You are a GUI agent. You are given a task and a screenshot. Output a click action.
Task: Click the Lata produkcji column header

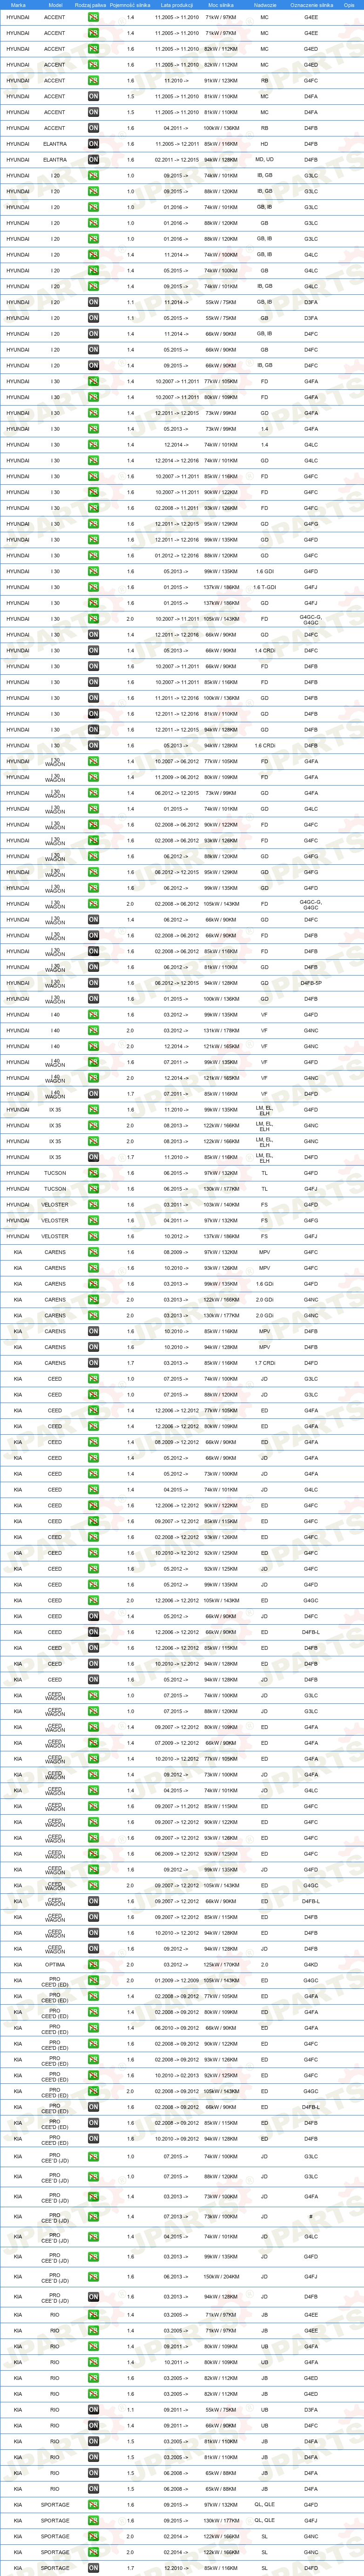click(176, 5)
